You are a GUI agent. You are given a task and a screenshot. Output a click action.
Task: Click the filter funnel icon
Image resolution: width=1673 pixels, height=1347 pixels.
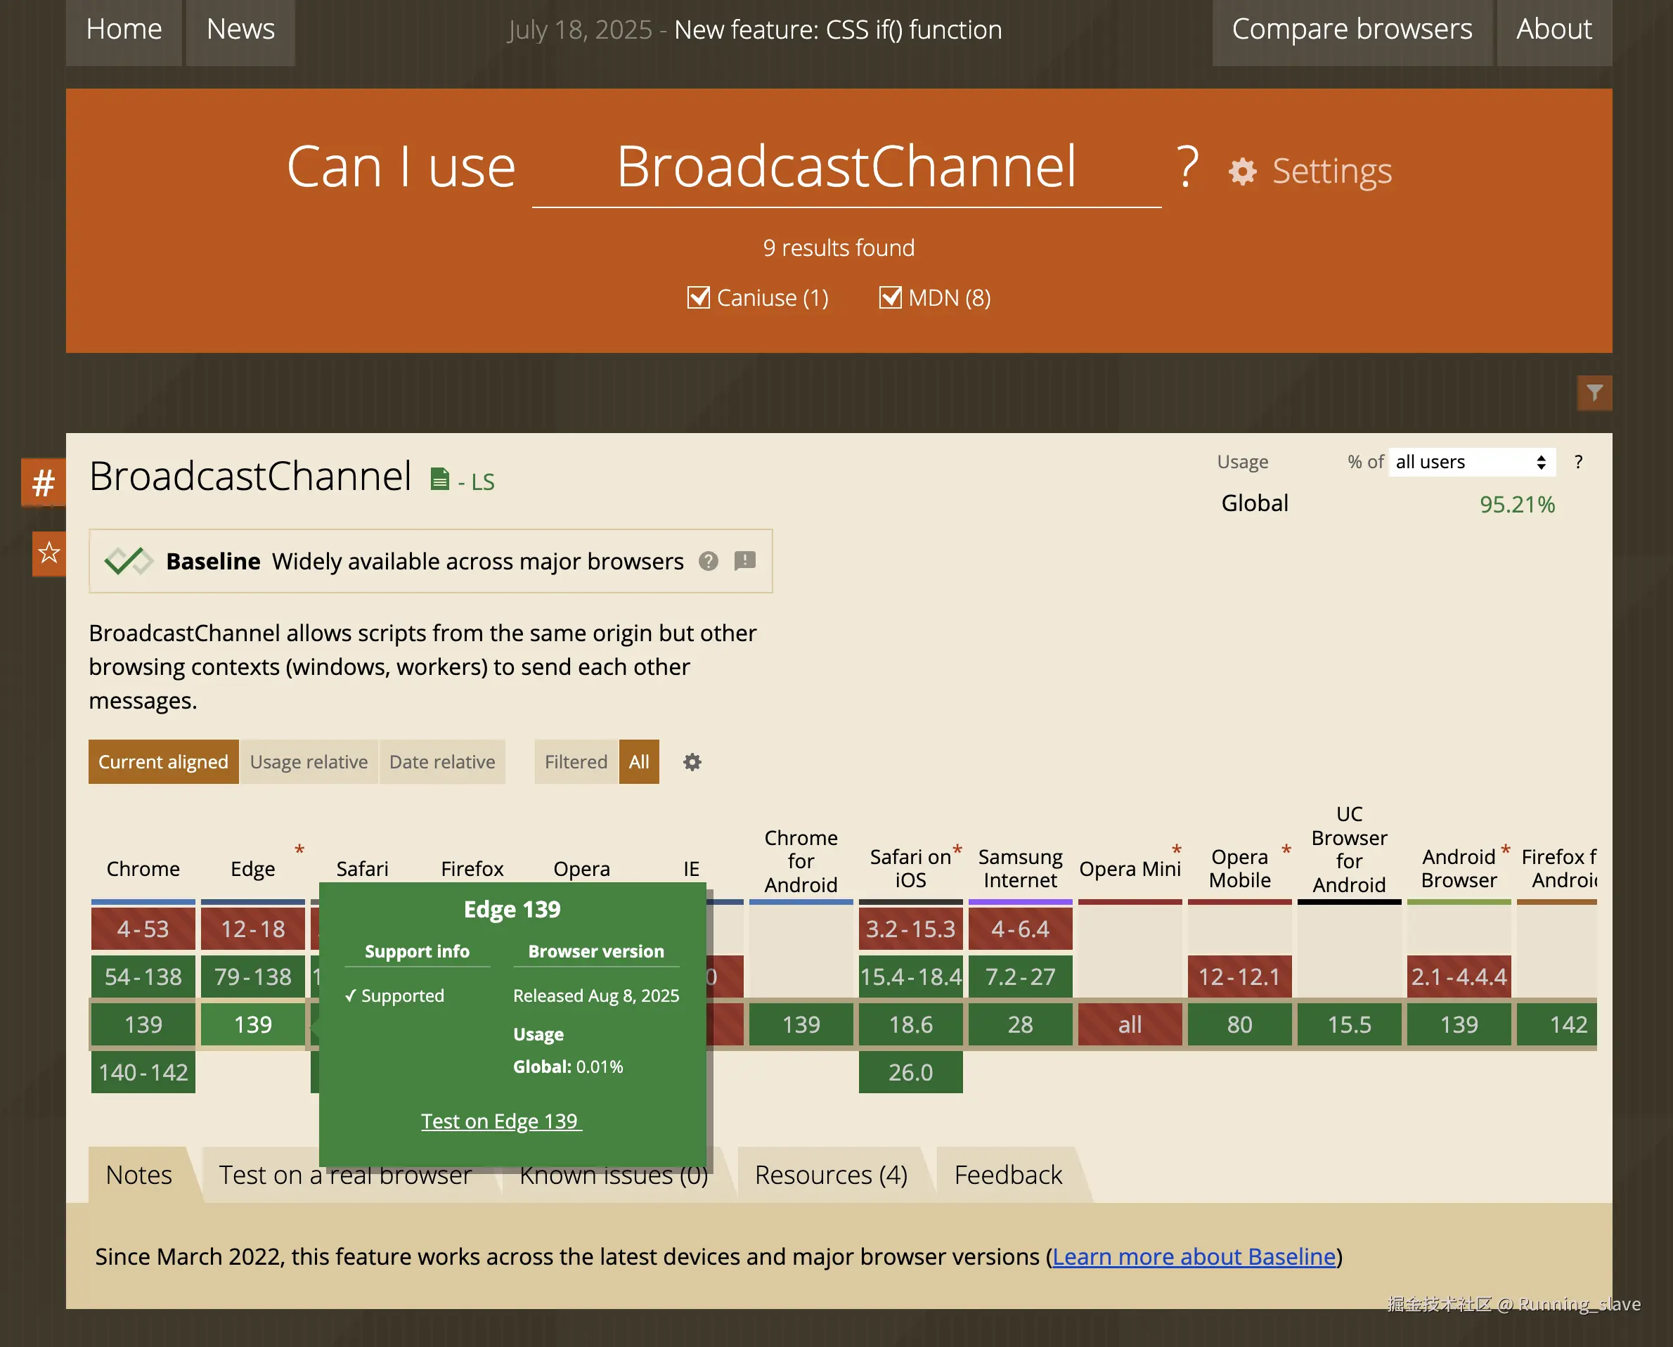tap(1594, 392)
